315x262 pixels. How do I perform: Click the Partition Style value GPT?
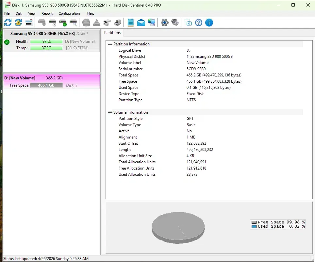[190, 119]
